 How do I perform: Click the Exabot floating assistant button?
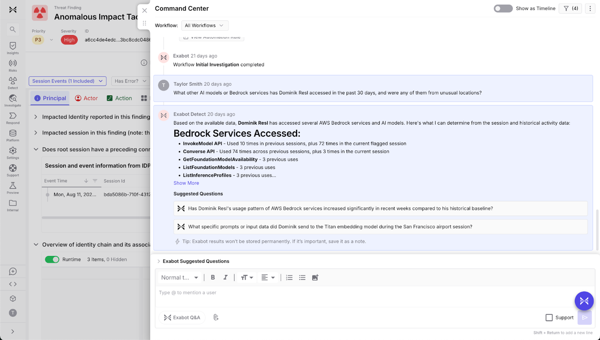coord(584,301)
